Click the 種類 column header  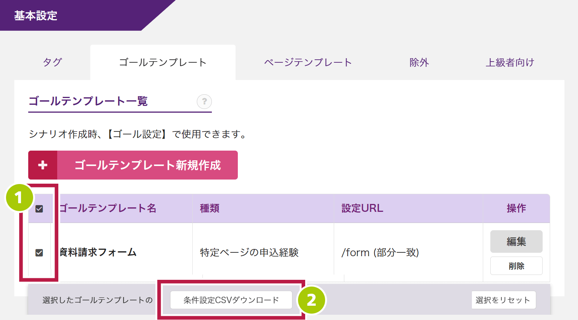(x=210, y=208)
